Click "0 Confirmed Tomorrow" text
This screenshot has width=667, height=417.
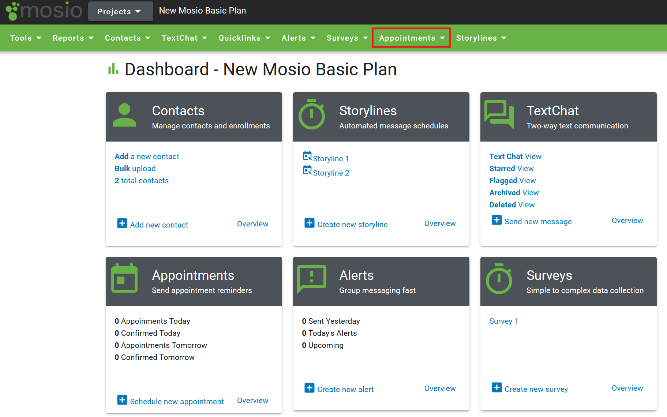click(x=154, y=357)
